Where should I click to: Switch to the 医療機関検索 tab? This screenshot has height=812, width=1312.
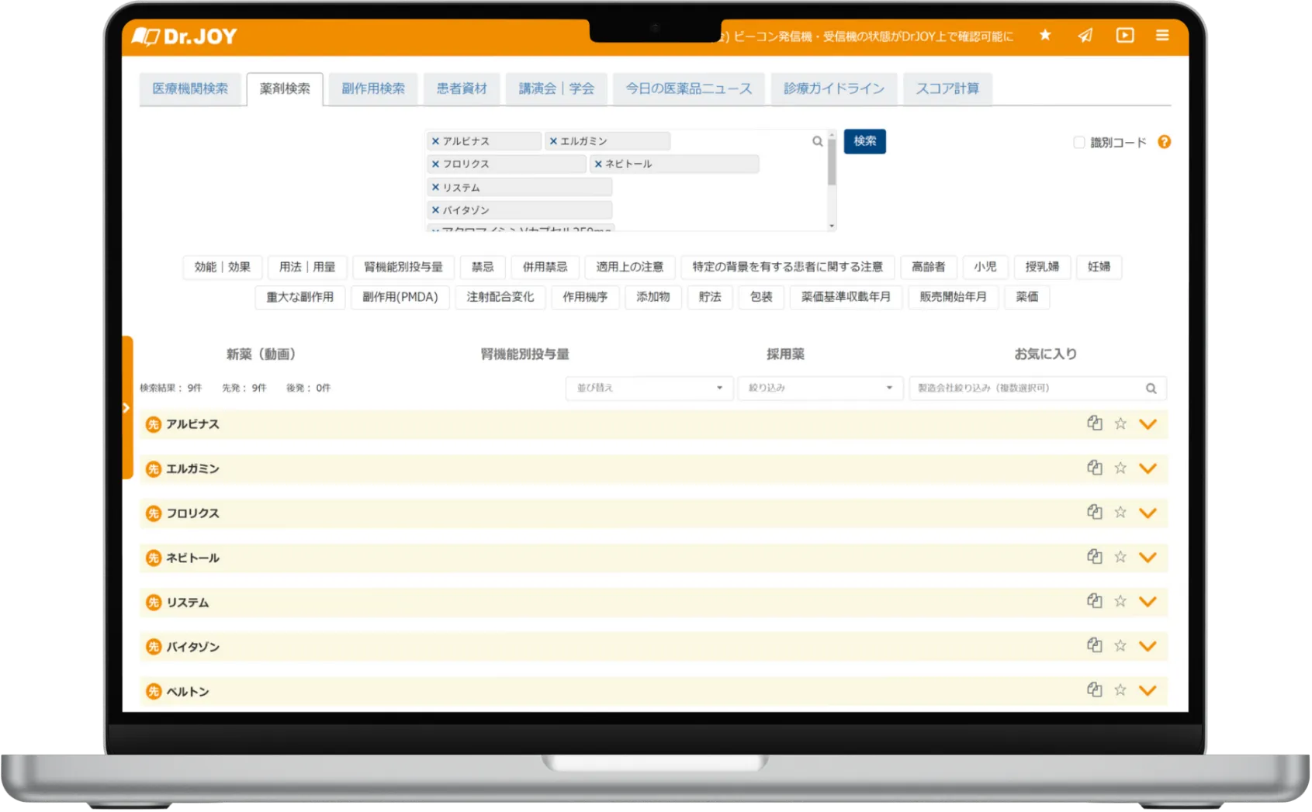click(190, 89)
